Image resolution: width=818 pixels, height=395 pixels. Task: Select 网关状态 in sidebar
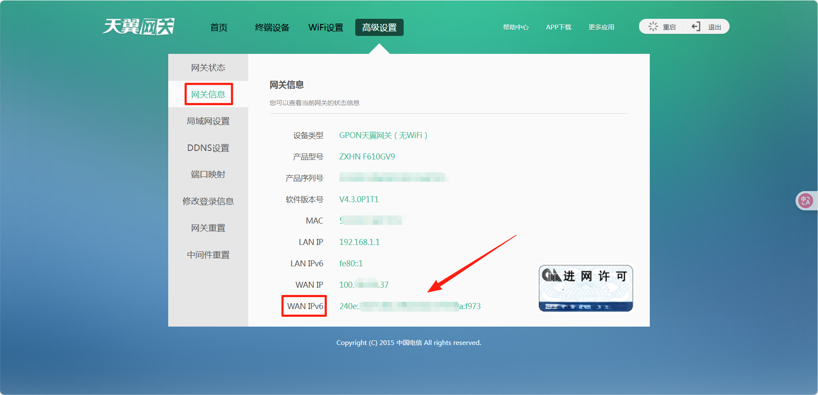click(x=208, y=68)
